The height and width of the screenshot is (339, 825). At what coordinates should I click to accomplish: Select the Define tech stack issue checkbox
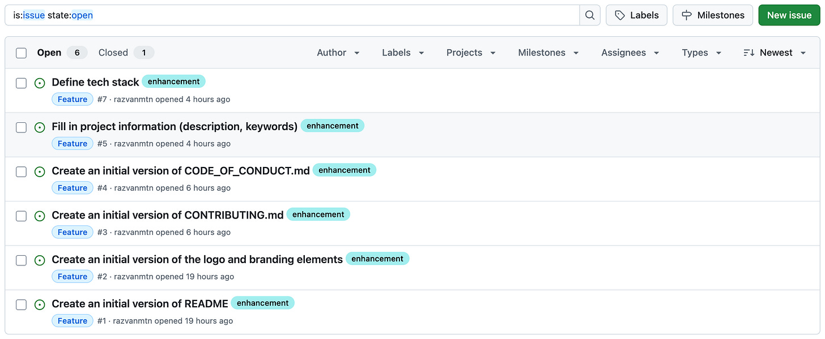click(x=22, y=83)
